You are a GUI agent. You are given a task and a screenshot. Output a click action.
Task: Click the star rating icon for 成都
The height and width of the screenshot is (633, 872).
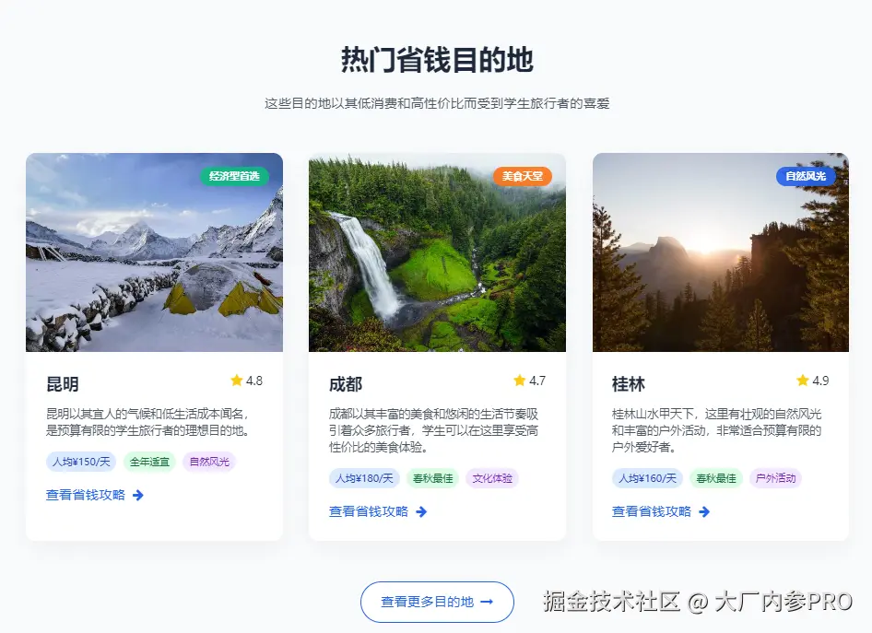point(519,381)
